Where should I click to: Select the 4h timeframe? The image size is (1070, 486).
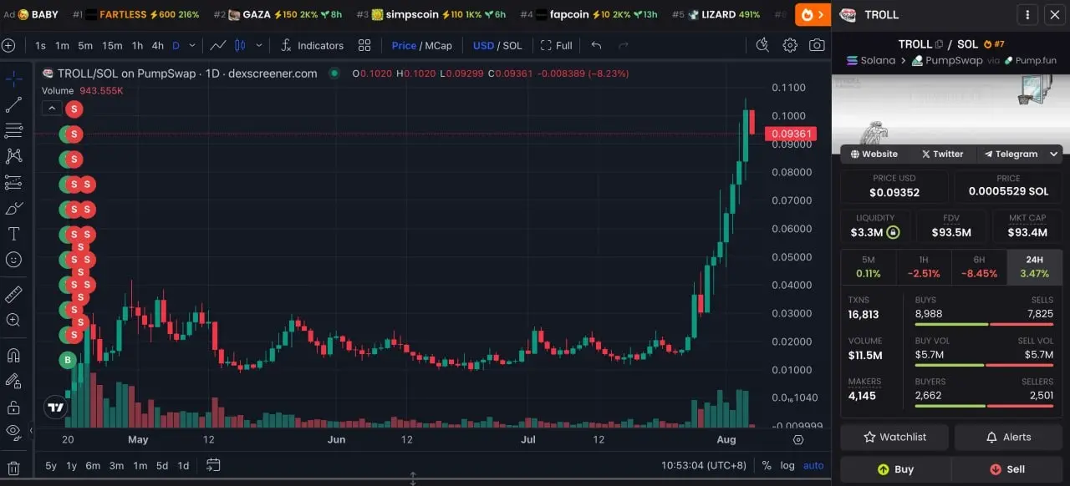pos(157,45)
